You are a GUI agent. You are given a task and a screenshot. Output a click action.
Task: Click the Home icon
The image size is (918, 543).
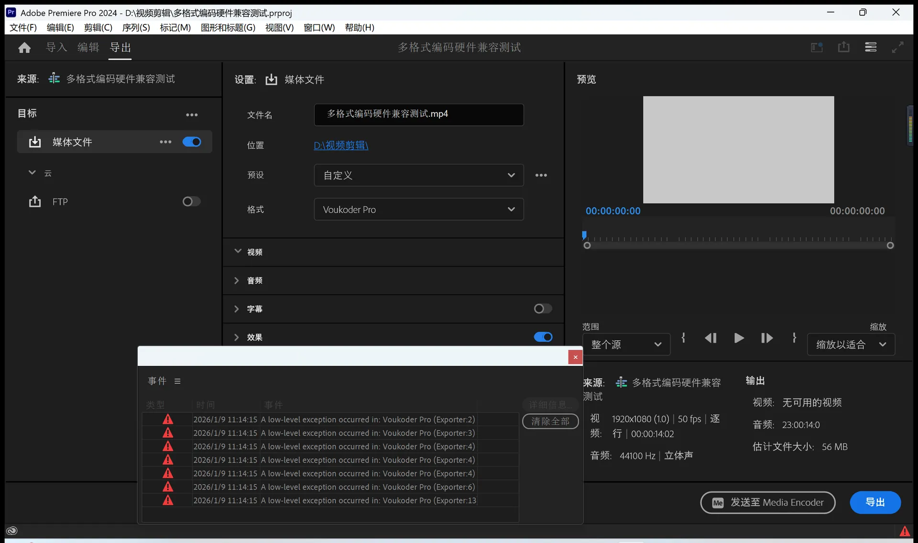pos(24,47)
